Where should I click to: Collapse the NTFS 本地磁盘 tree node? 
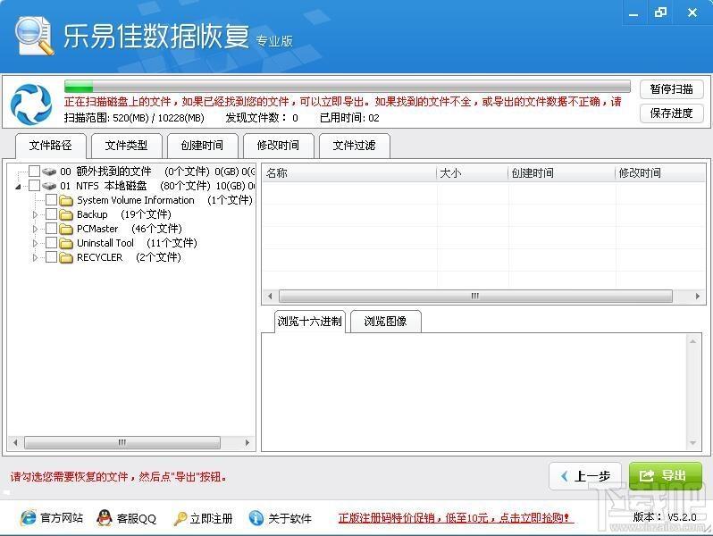pyautogui.click(x=19, y=186)
